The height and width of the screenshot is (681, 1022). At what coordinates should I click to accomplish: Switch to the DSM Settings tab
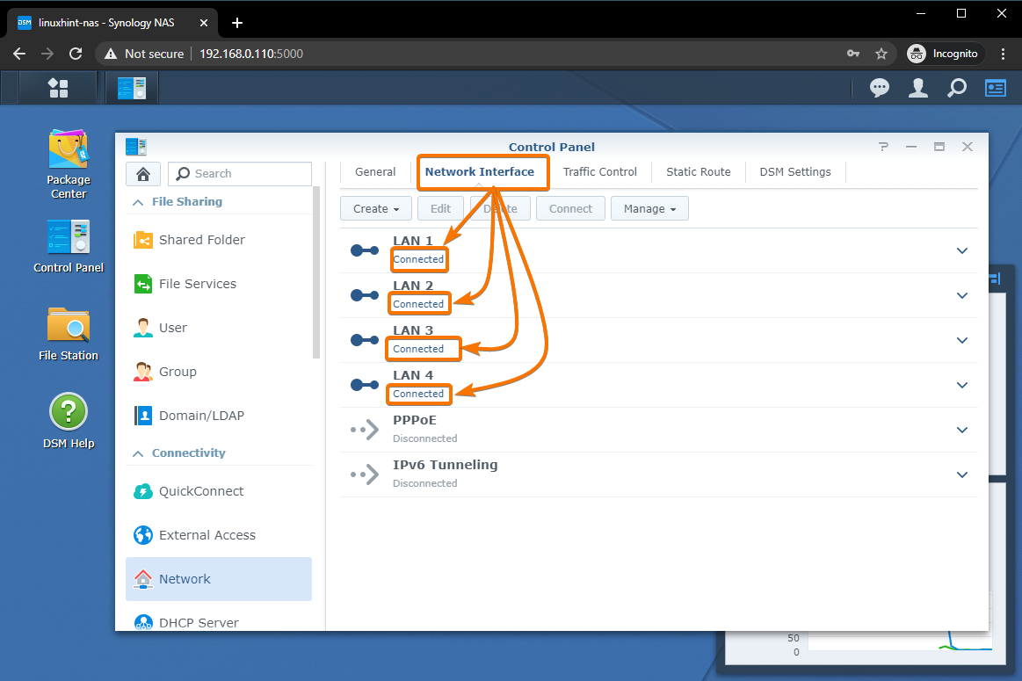794,172
